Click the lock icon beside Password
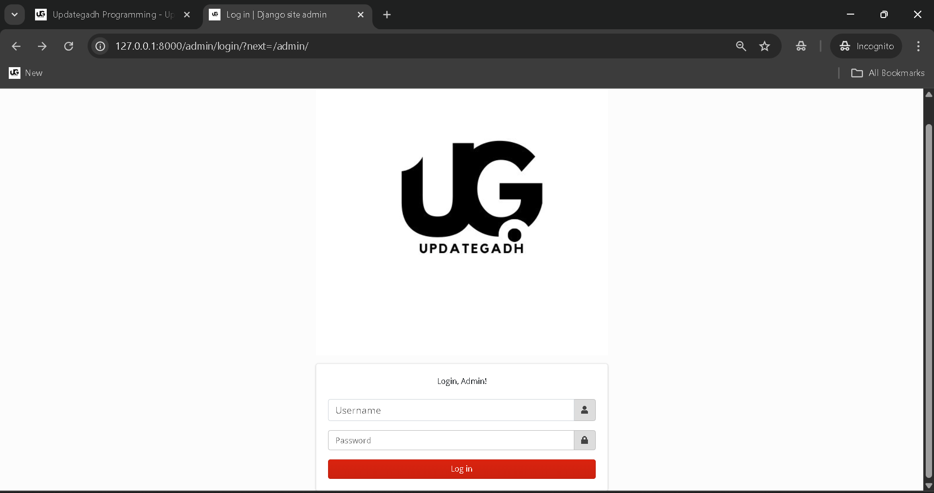The width and height of the screenshot is (934, 493). click(585, 440)
